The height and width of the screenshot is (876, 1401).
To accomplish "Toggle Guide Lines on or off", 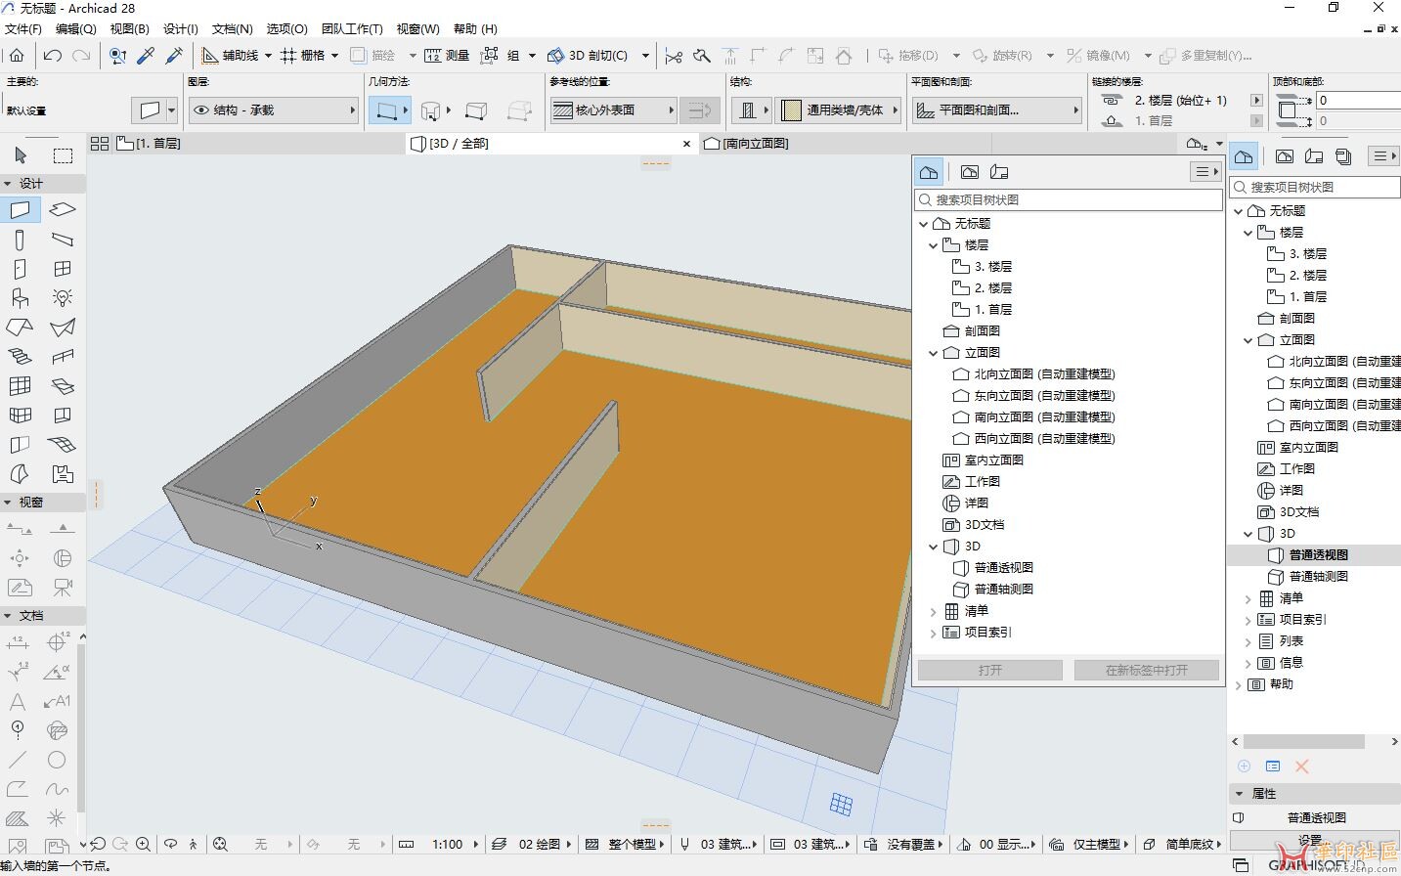I will pyautogui.click(x=231, y=56).
